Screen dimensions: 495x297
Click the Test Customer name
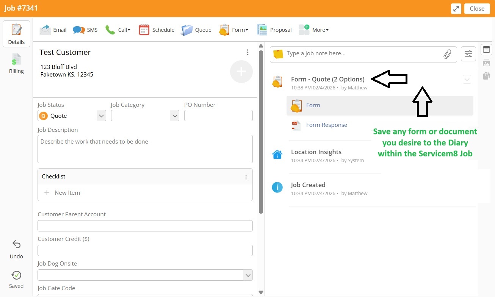(65, 52)
